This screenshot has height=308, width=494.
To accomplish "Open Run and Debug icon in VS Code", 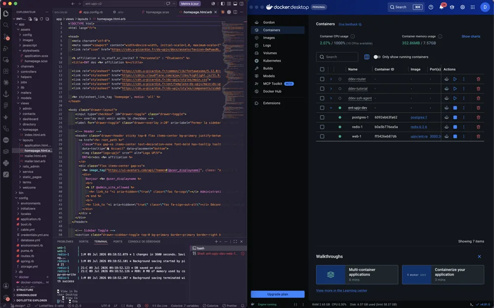I will click(x=5, y=48).
